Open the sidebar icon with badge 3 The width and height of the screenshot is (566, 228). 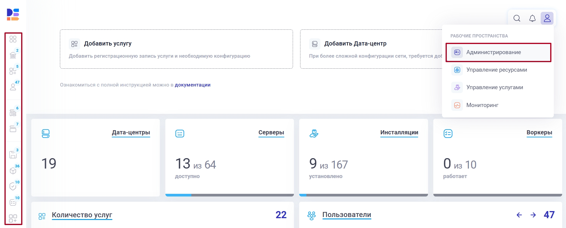(x=13, y=155)
